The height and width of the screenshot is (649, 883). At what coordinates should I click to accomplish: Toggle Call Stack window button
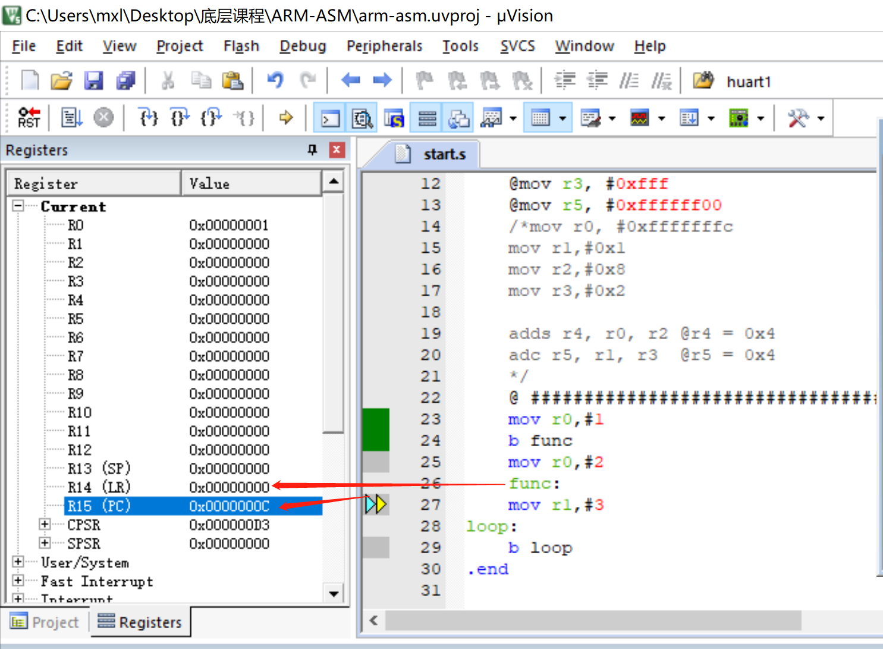coord(459,118)
